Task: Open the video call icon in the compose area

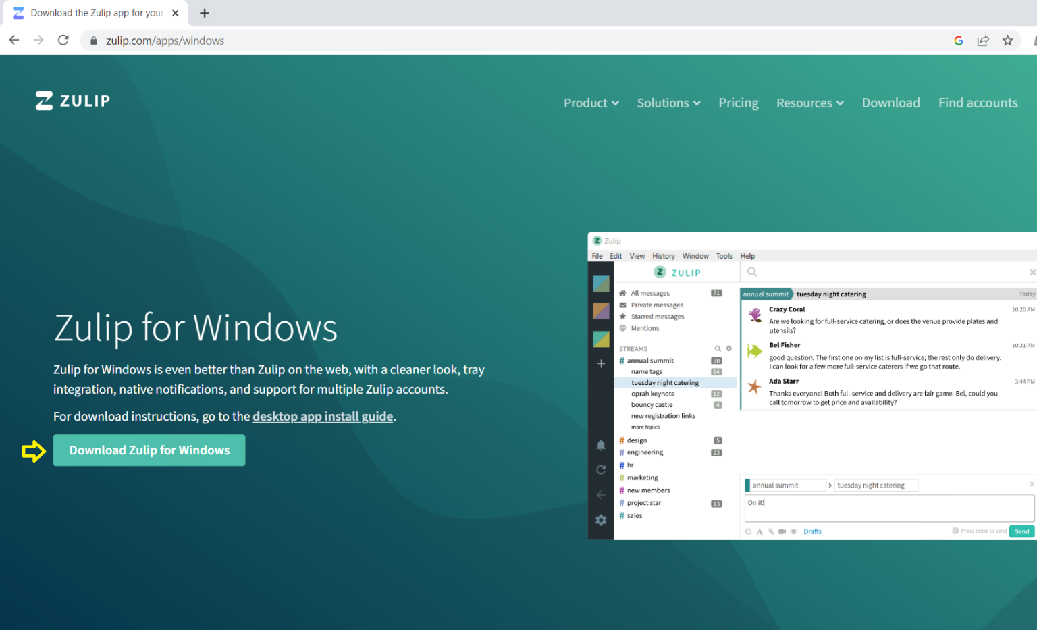Action: [782, 531]
